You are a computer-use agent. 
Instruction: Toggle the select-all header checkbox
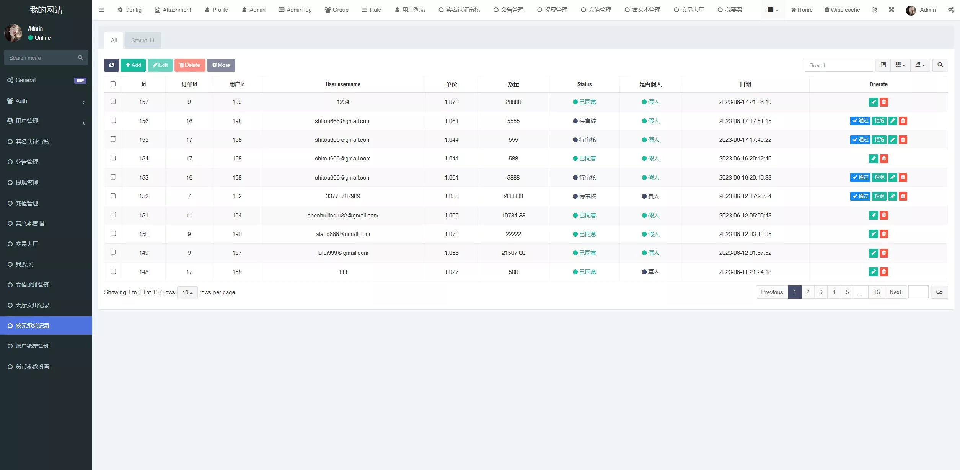[113, 84]
